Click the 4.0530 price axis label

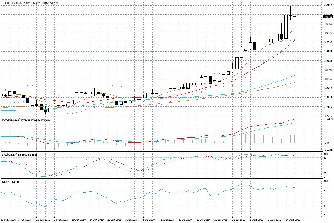pos(327,6)
